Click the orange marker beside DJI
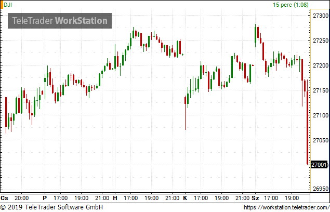Screen dimensions: 330x212 pyautogui.click(x=2, y=5)
